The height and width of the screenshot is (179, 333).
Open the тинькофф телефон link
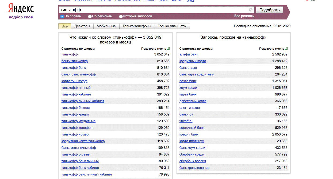77,128
